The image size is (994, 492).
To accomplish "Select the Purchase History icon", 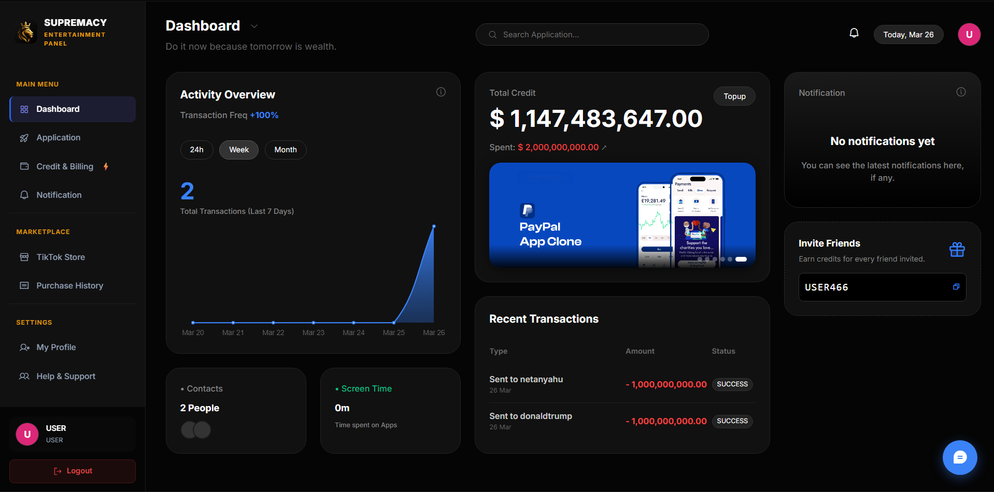I will pos(24,285).
